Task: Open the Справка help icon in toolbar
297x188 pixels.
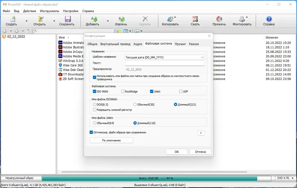Action: tap(269, 19)
